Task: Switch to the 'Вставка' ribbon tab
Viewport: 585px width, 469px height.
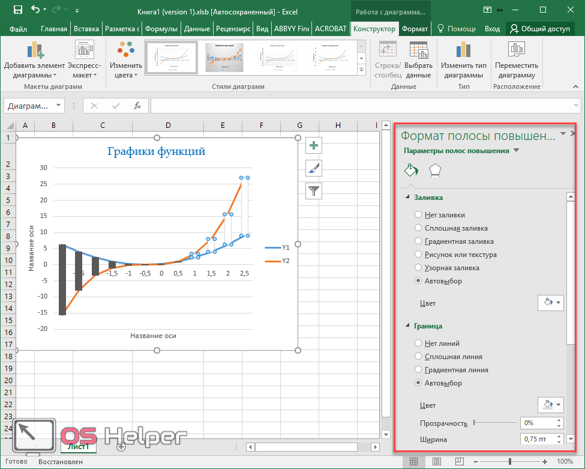Action: (86, 29)
